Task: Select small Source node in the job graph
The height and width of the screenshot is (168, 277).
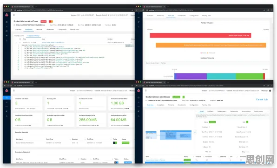Action: (151, 135)
